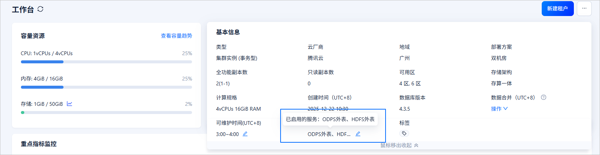600x155 pixels.
Task: Edit the ODPS外表 enabled services
Action: click(x=358, y=134)
